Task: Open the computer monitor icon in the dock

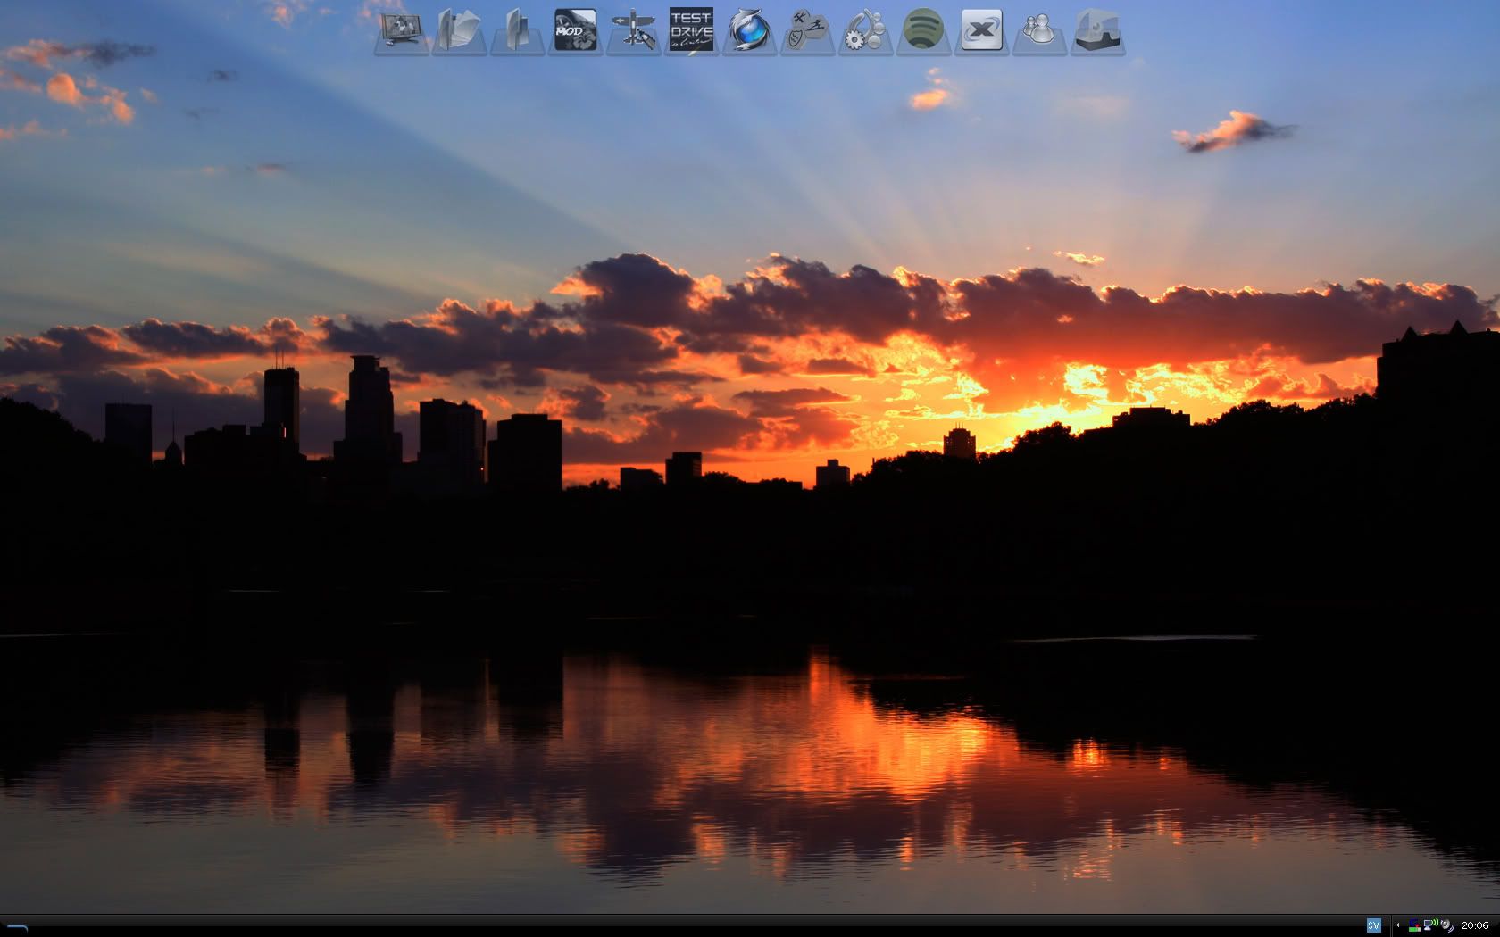Action: 401,31
